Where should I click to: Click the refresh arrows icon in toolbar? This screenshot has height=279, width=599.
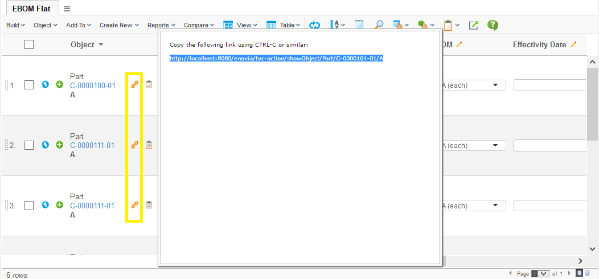click(315, 25)
